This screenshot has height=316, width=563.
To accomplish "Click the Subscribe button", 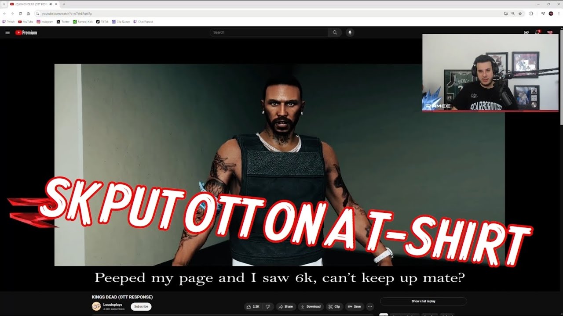I will tap(141, 307).
